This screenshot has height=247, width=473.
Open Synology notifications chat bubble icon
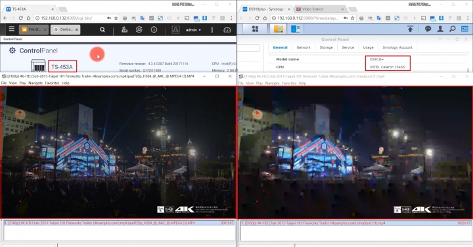pyautogui.click(x=428, y=29)
